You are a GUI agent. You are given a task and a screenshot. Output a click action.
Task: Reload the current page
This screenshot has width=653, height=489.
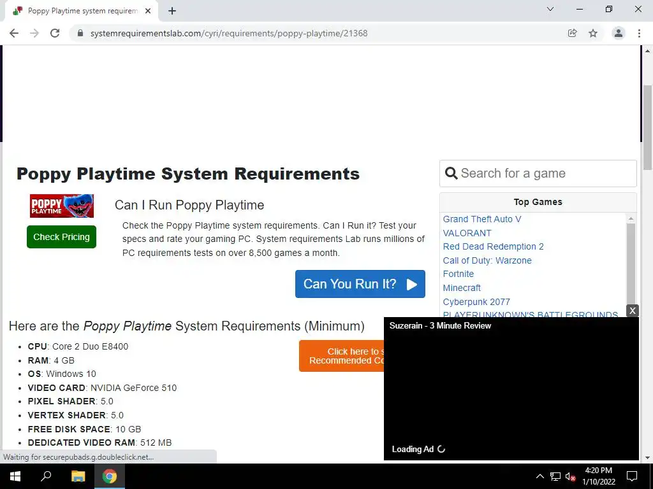point(55,33)
